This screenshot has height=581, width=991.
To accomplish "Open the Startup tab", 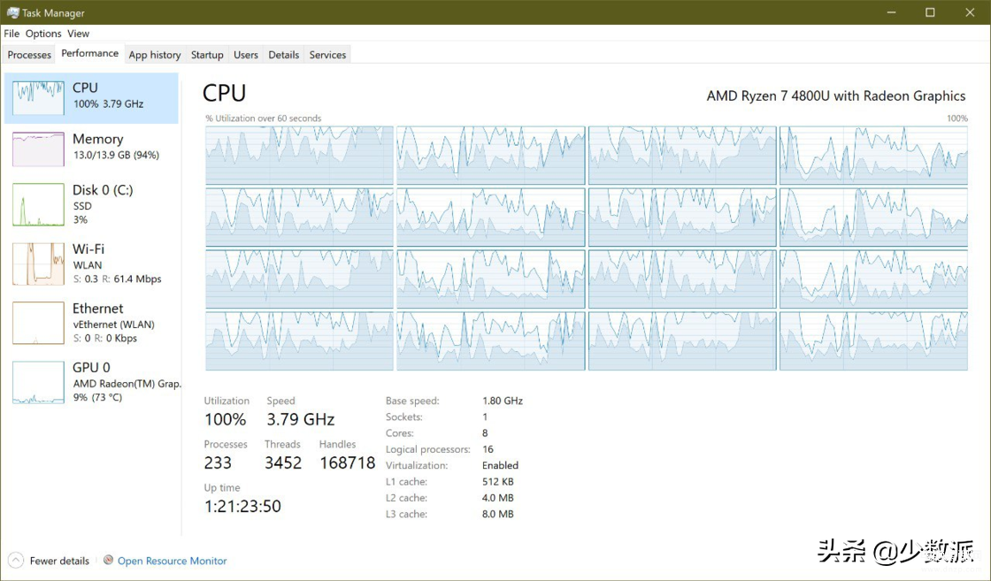I will pos(207,55).
